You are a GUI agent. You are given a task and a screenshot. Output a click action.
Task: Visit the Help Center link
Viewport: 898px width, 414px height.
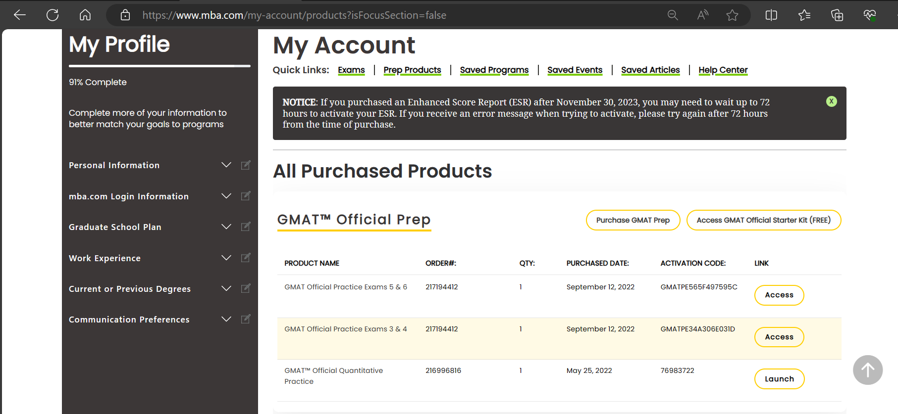723,70
